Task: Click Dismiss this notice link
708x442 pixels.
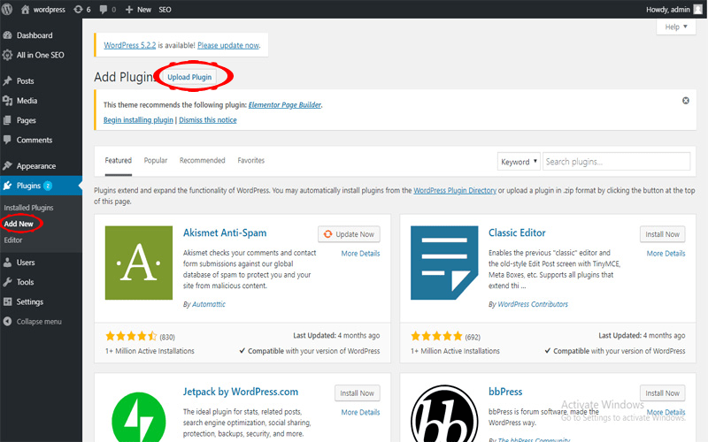Action: point(208,120)
